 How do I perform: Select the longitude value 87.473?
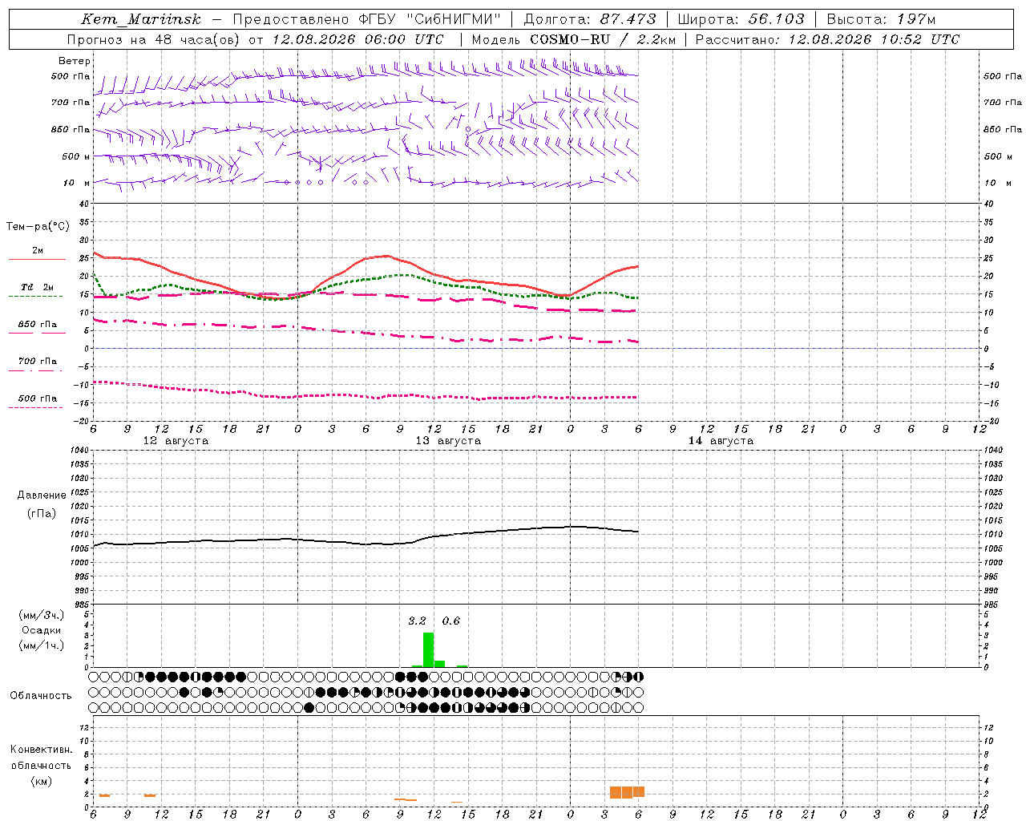click(x=628, y=19)
